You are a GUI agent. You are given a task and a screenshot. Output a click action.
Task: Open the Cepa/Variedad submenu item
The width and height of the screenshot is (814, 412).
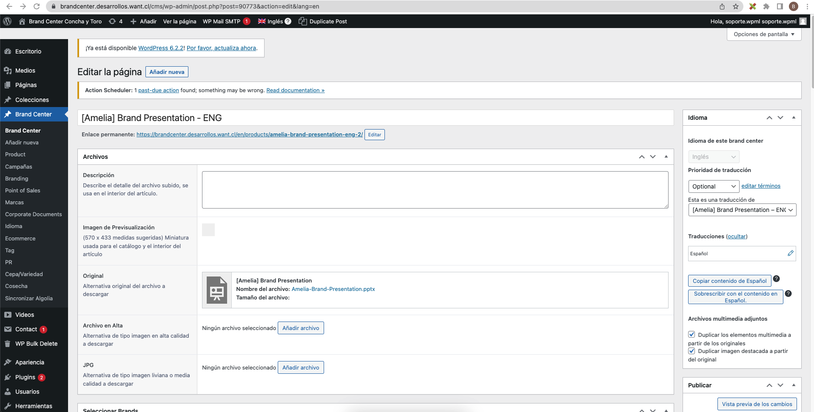coord(24,274)
